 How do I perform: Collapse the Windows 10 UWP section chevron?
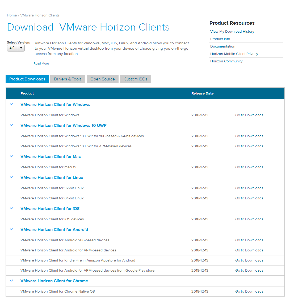click(11, 125)
